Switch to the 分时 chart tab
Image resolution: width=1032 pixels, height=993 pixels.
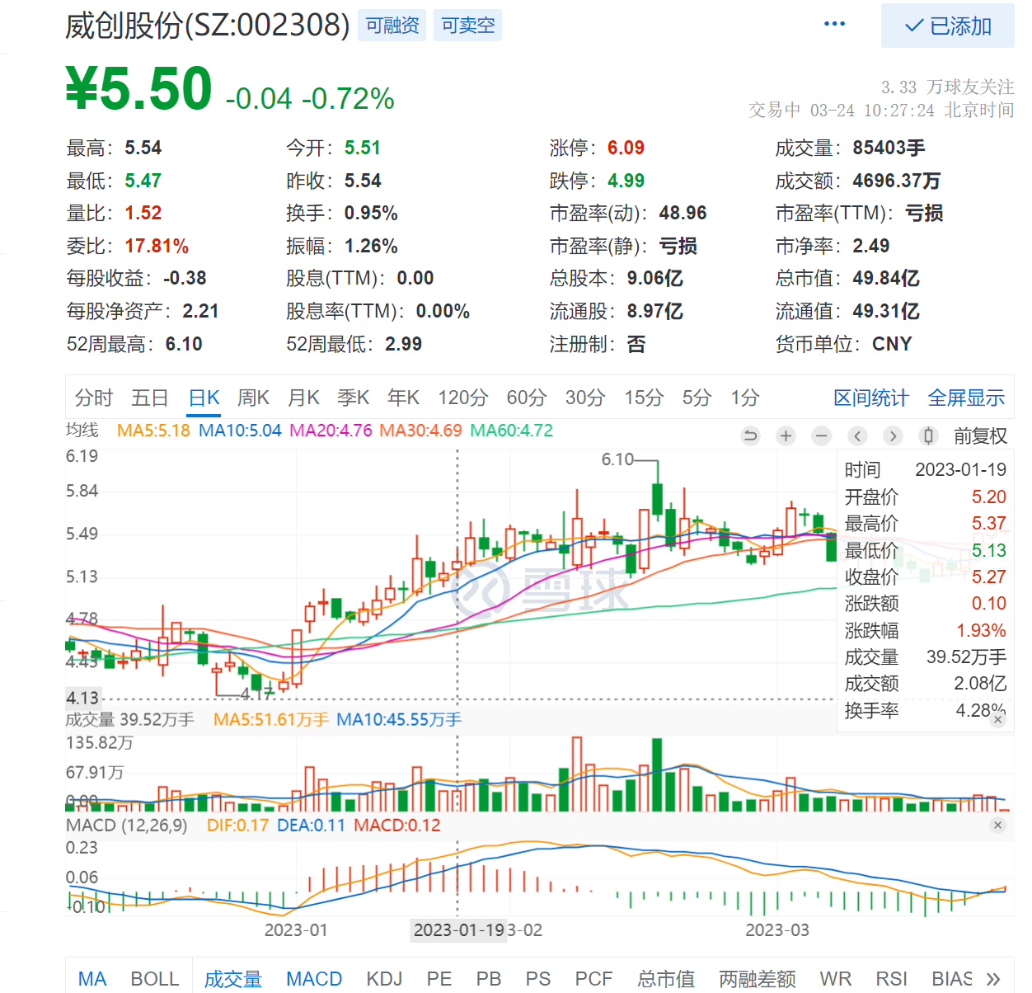coord(94,398)
